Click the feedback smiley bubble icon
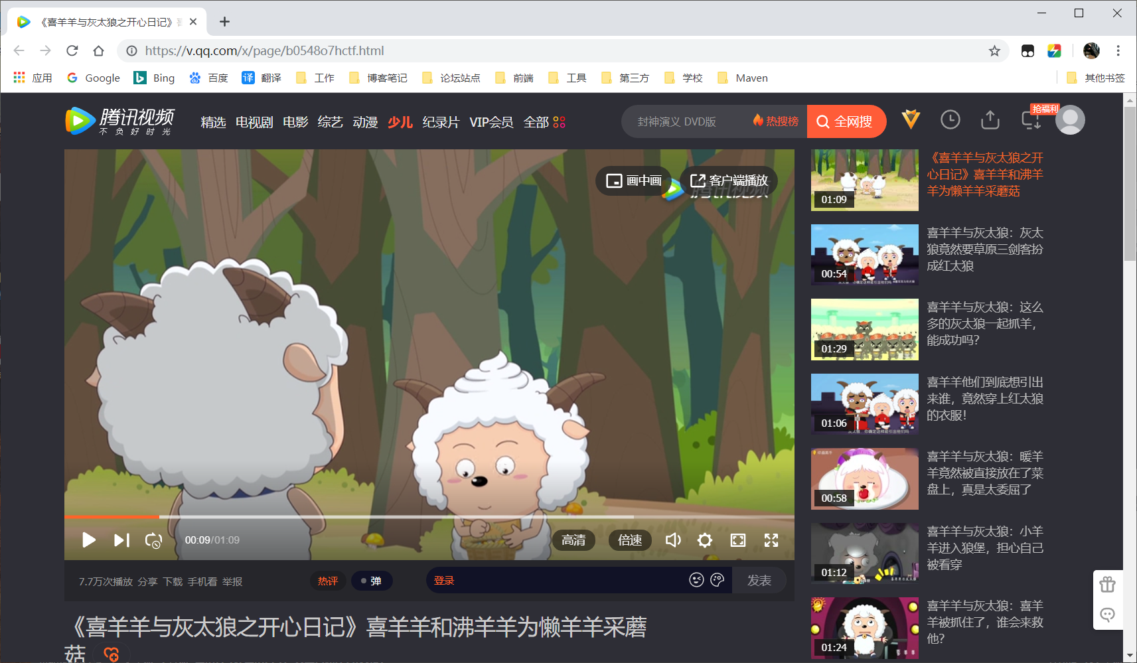The height and width of the screenshot is (663, 1137). click(x=1107, y=615)
